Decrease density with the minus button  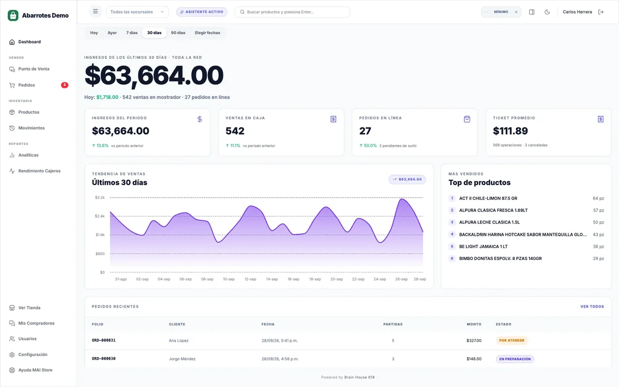486,12
